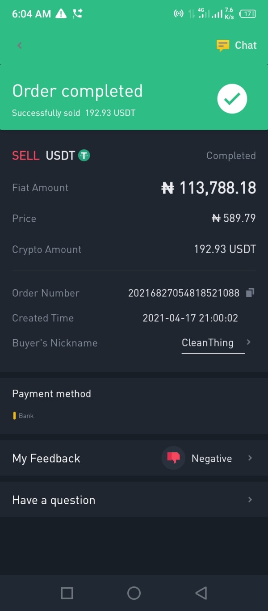Tap the battery indicator in status bar
Viewport: 268px width, 611px height.
[247, 14]
